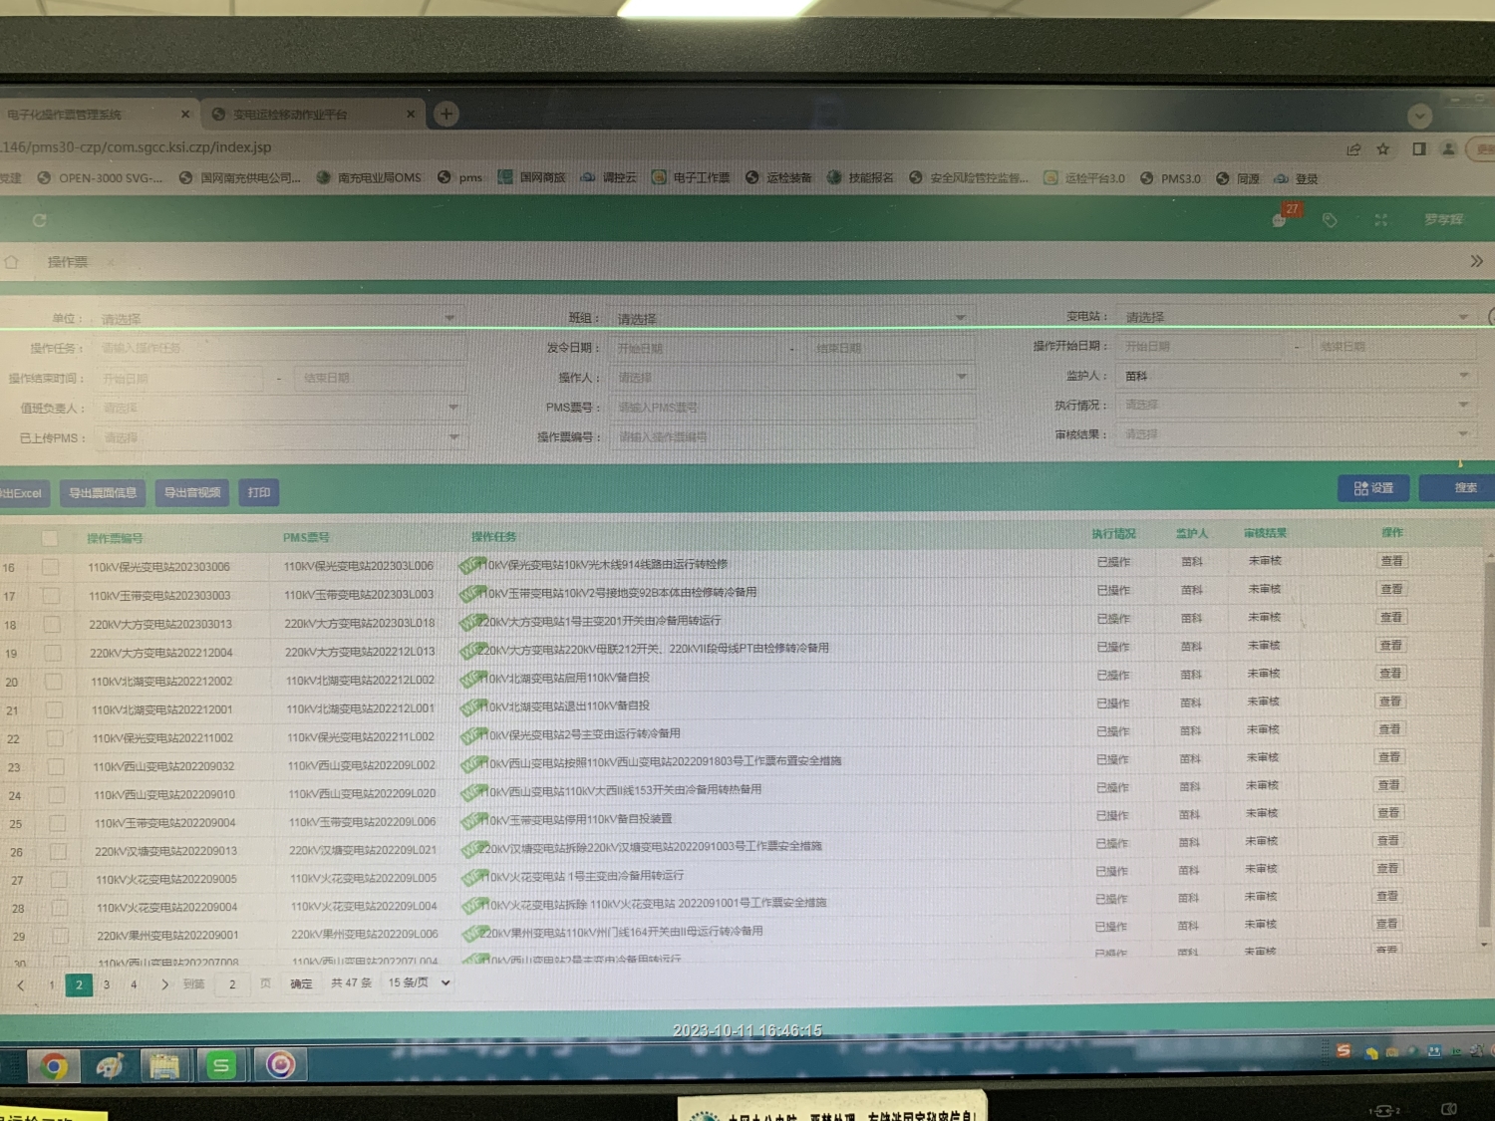1495x1121 pixels.
Task: Click 查看 for row 18
Action: (1390, 618)
